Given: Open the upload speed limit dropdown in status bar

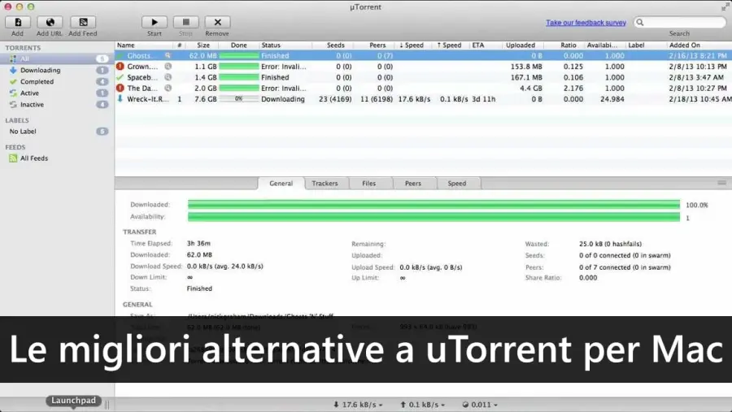Looking at the screenshot, I should point(422,405).
